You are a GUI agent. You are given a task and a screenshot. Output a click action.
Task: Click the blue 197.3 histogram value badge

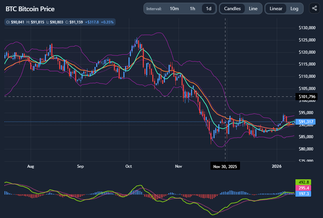coord(303,194)
